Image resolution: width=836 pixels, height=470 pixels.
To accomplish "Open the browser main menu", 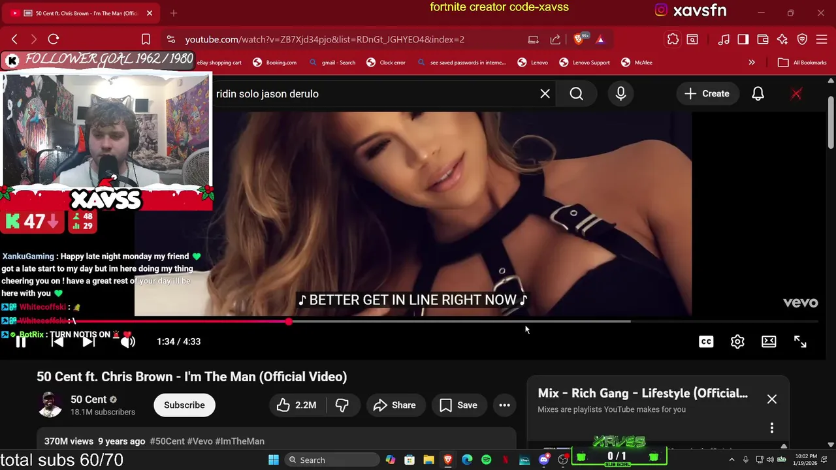I will point(822,39).
